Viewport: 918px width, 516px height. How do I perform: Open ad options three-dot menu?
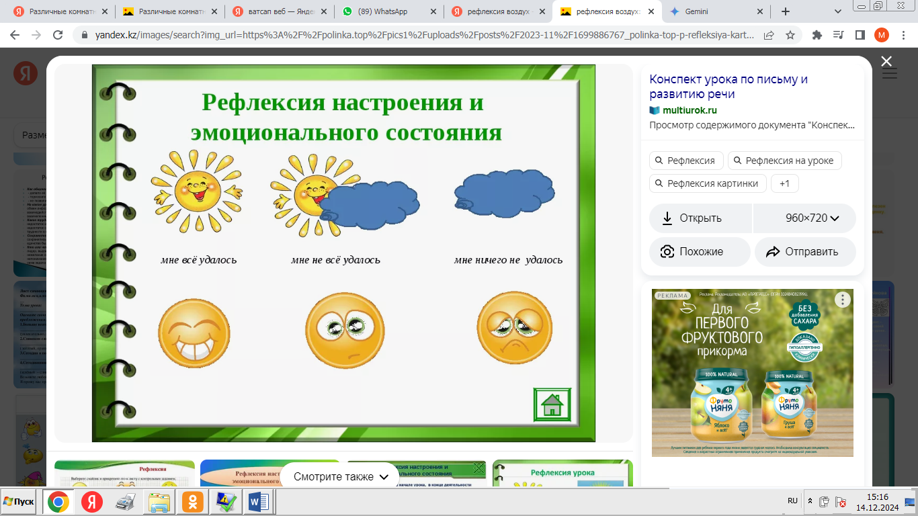coord(842,300)
